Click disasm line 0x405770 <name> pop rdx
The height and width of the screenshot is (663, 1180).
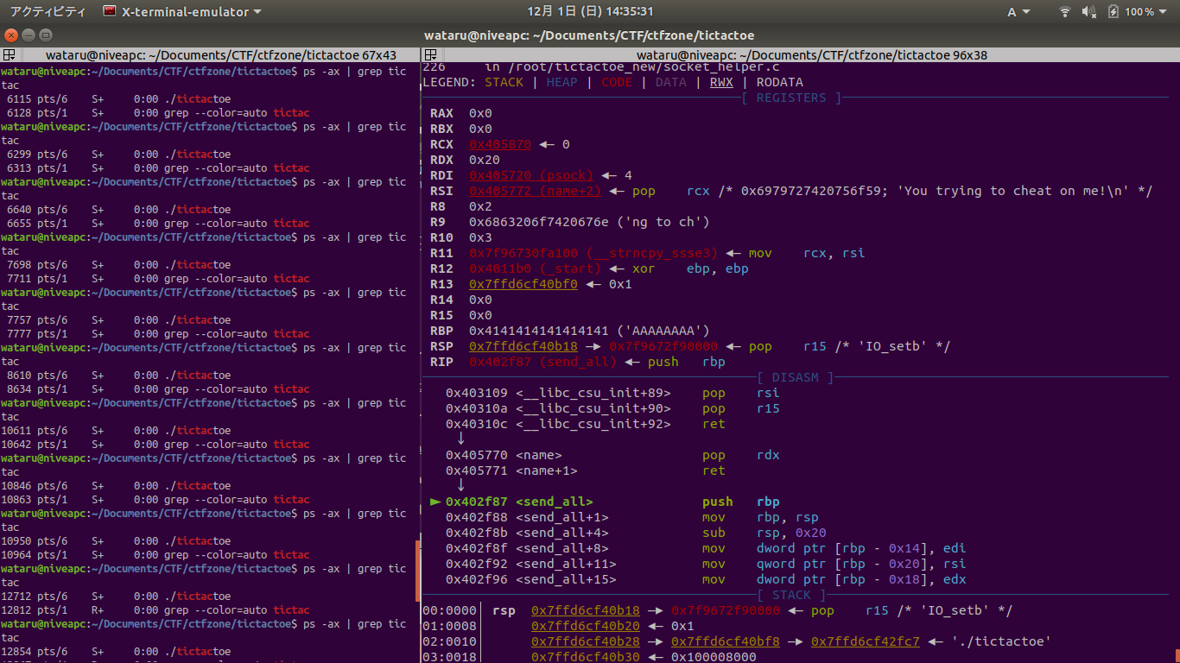coord(612,455)
